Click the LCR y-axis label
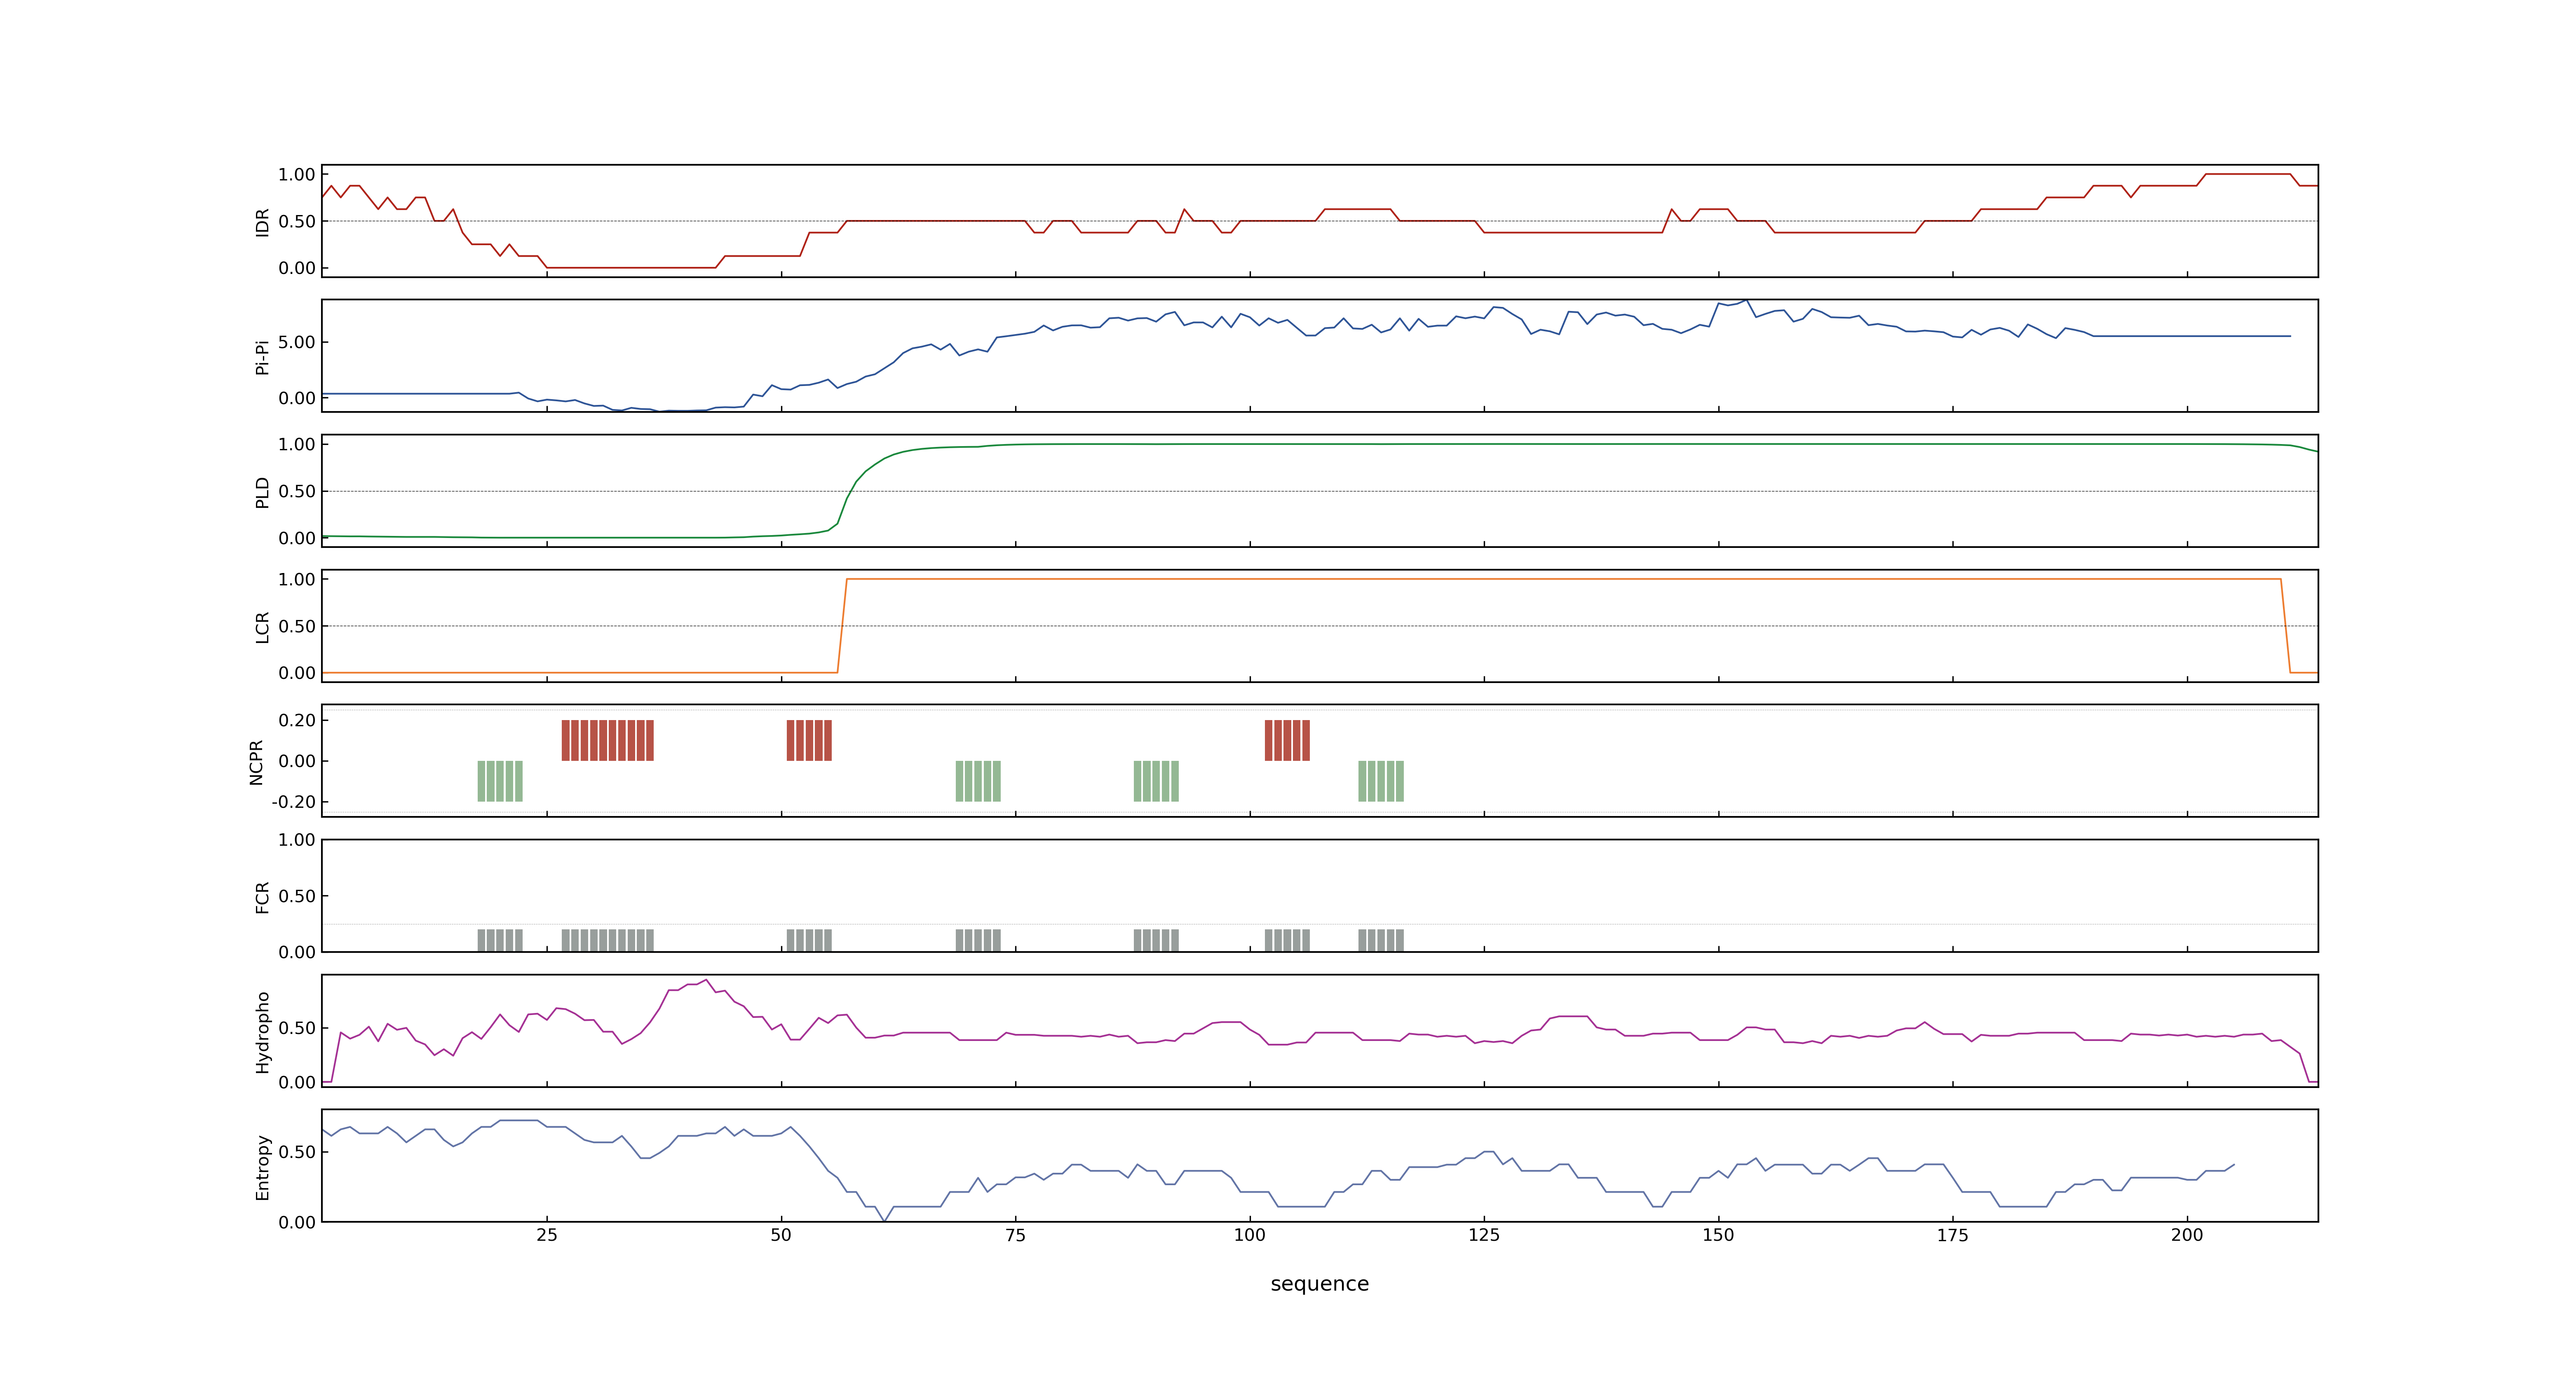Image resolution: width=2576 pixels, height=1373 pixels. tap(262, 627)
